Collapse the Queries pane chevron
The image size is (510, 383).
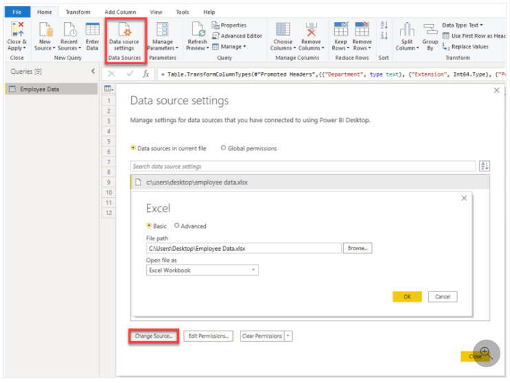[93, 71]
